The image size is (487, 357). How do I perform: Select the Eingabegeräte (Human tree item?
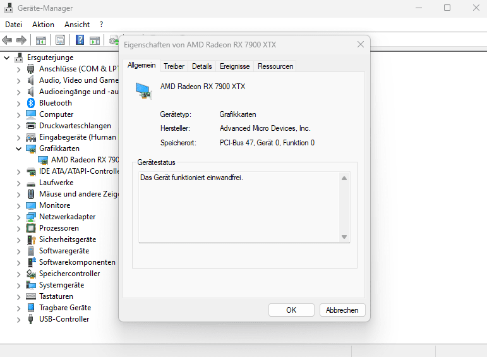[x=78, y=137]
